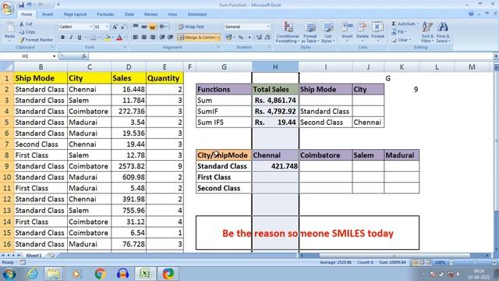Click the Select All corner of the grid
Screen dimensions: 499x281
7,67
